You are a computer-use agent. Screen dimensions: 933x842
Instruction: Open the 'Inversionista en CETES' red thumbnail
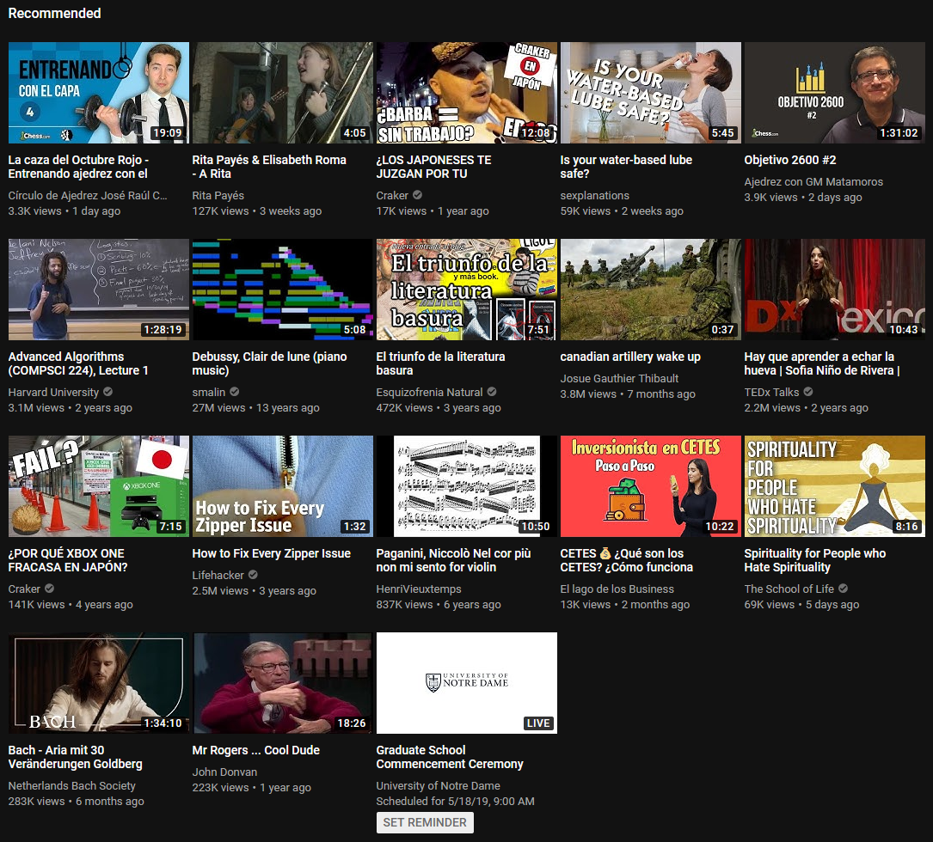point(650,486)
